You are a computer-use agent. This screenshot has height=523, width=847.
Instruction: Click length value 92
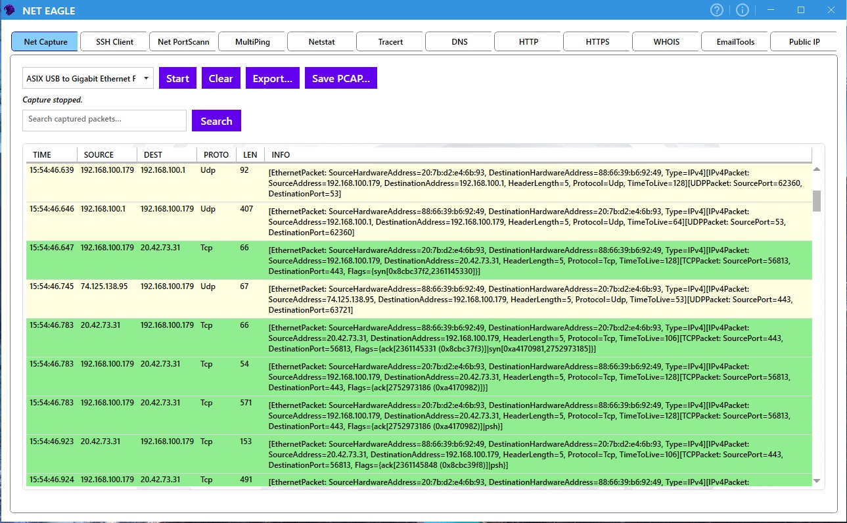click(x=244, y=170)
